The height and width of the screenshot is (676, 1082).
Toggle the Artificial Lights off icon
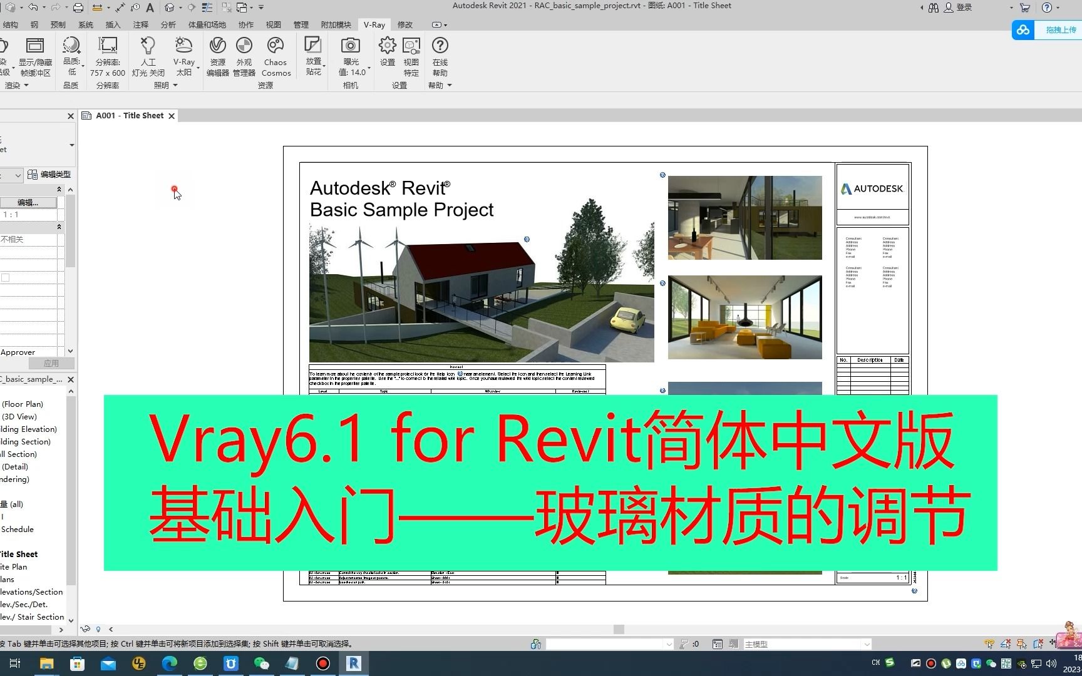pyautogui.click(x=148, y=46)
